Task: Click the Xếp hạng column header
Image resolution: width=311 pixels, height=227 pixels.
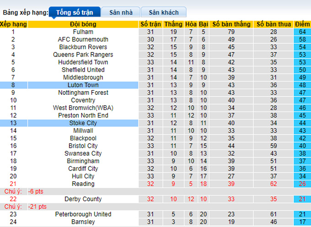Action: (13, 24)
